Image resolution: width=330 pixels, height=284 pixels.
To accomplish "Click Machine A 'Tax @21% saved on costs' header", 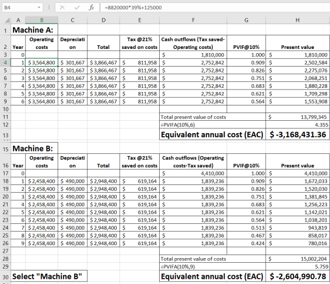I will [140, 43].
